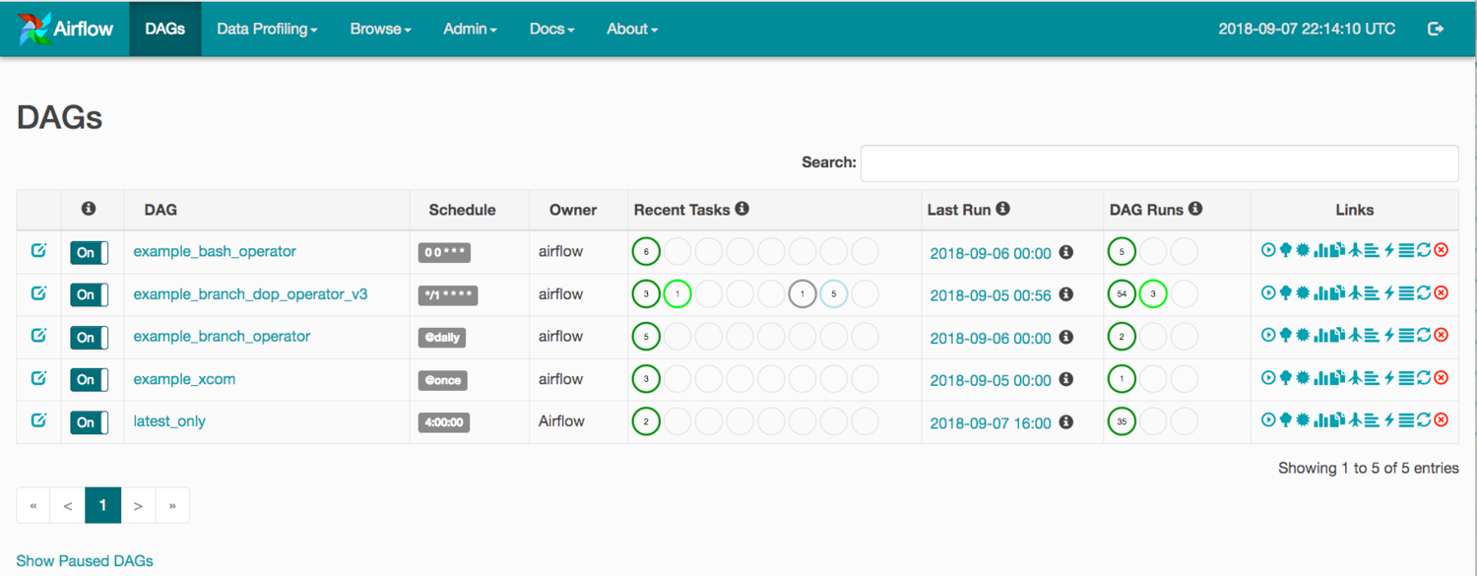Switch off the latest_only DAG

(x=89, y=422)
